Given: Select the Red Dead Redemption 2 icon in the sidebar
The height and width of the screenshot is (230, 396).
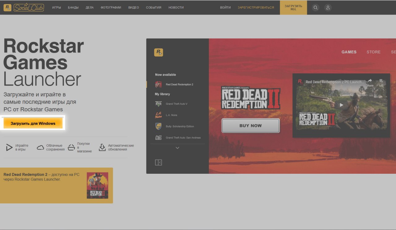Looking at the screenshot, I should [158, 84].
